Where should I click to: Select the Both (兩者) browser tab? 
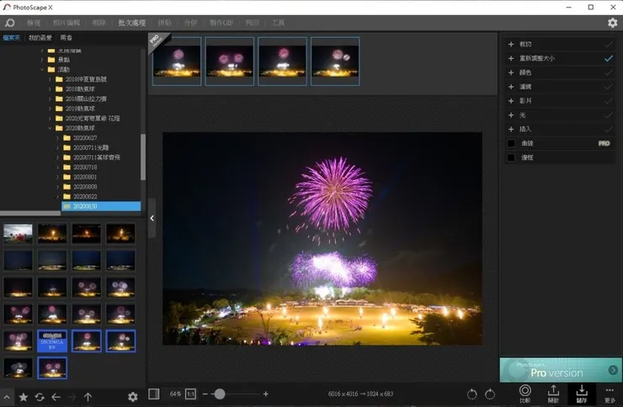(66, 38)
